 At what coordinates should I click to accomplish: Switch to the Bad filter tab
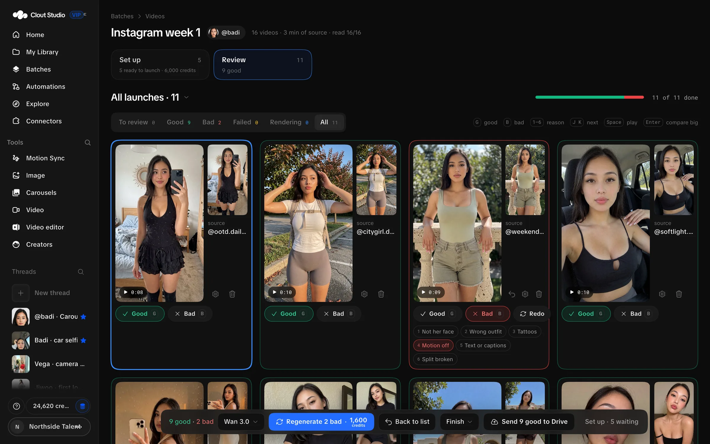coord(212,122)
